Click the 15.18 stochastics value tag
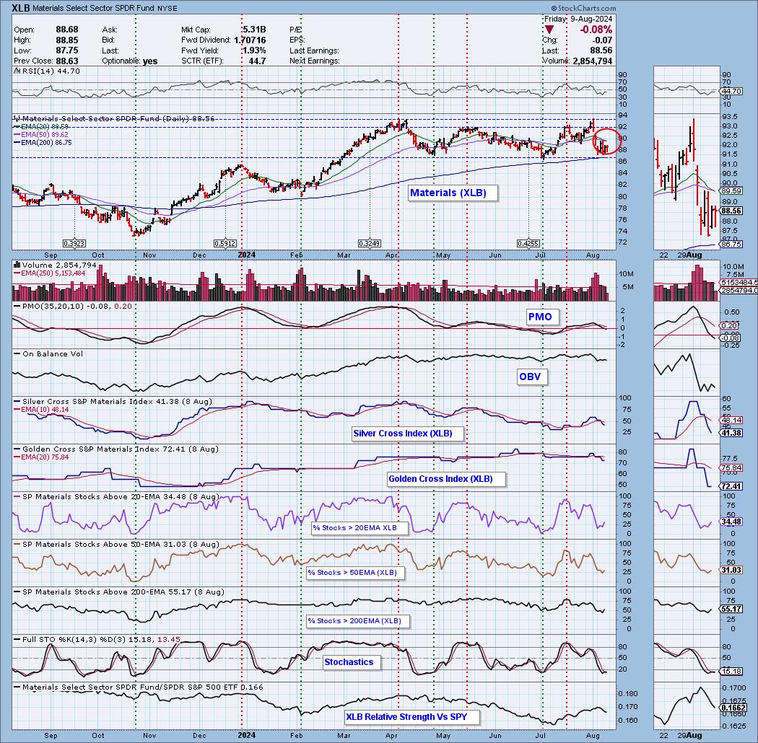 (731, 671)
